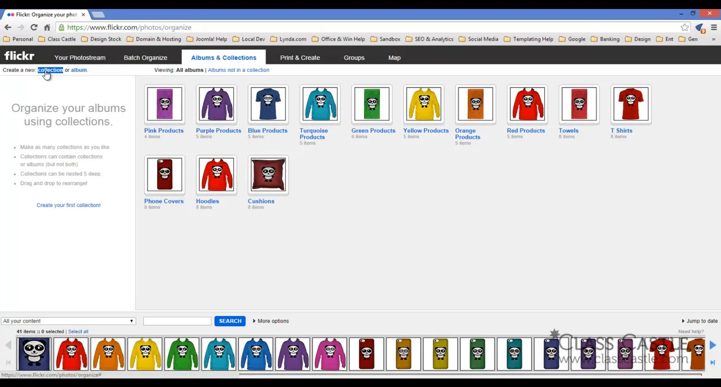Open the Design Stock bookmarks folder
This screenshot has height=387, width=721.
(x=101, y=39)
